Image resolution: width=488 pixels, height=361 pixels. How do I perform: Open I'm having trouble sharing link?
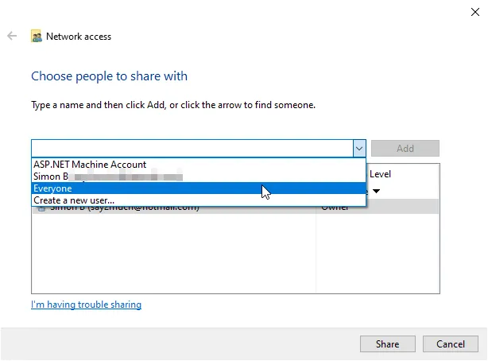[x=86, y=305]
